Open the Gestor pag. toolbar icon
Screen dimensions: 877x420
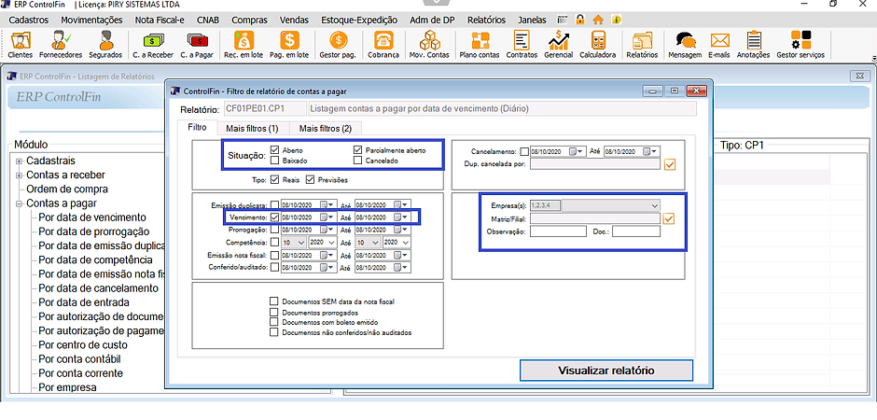338,45
